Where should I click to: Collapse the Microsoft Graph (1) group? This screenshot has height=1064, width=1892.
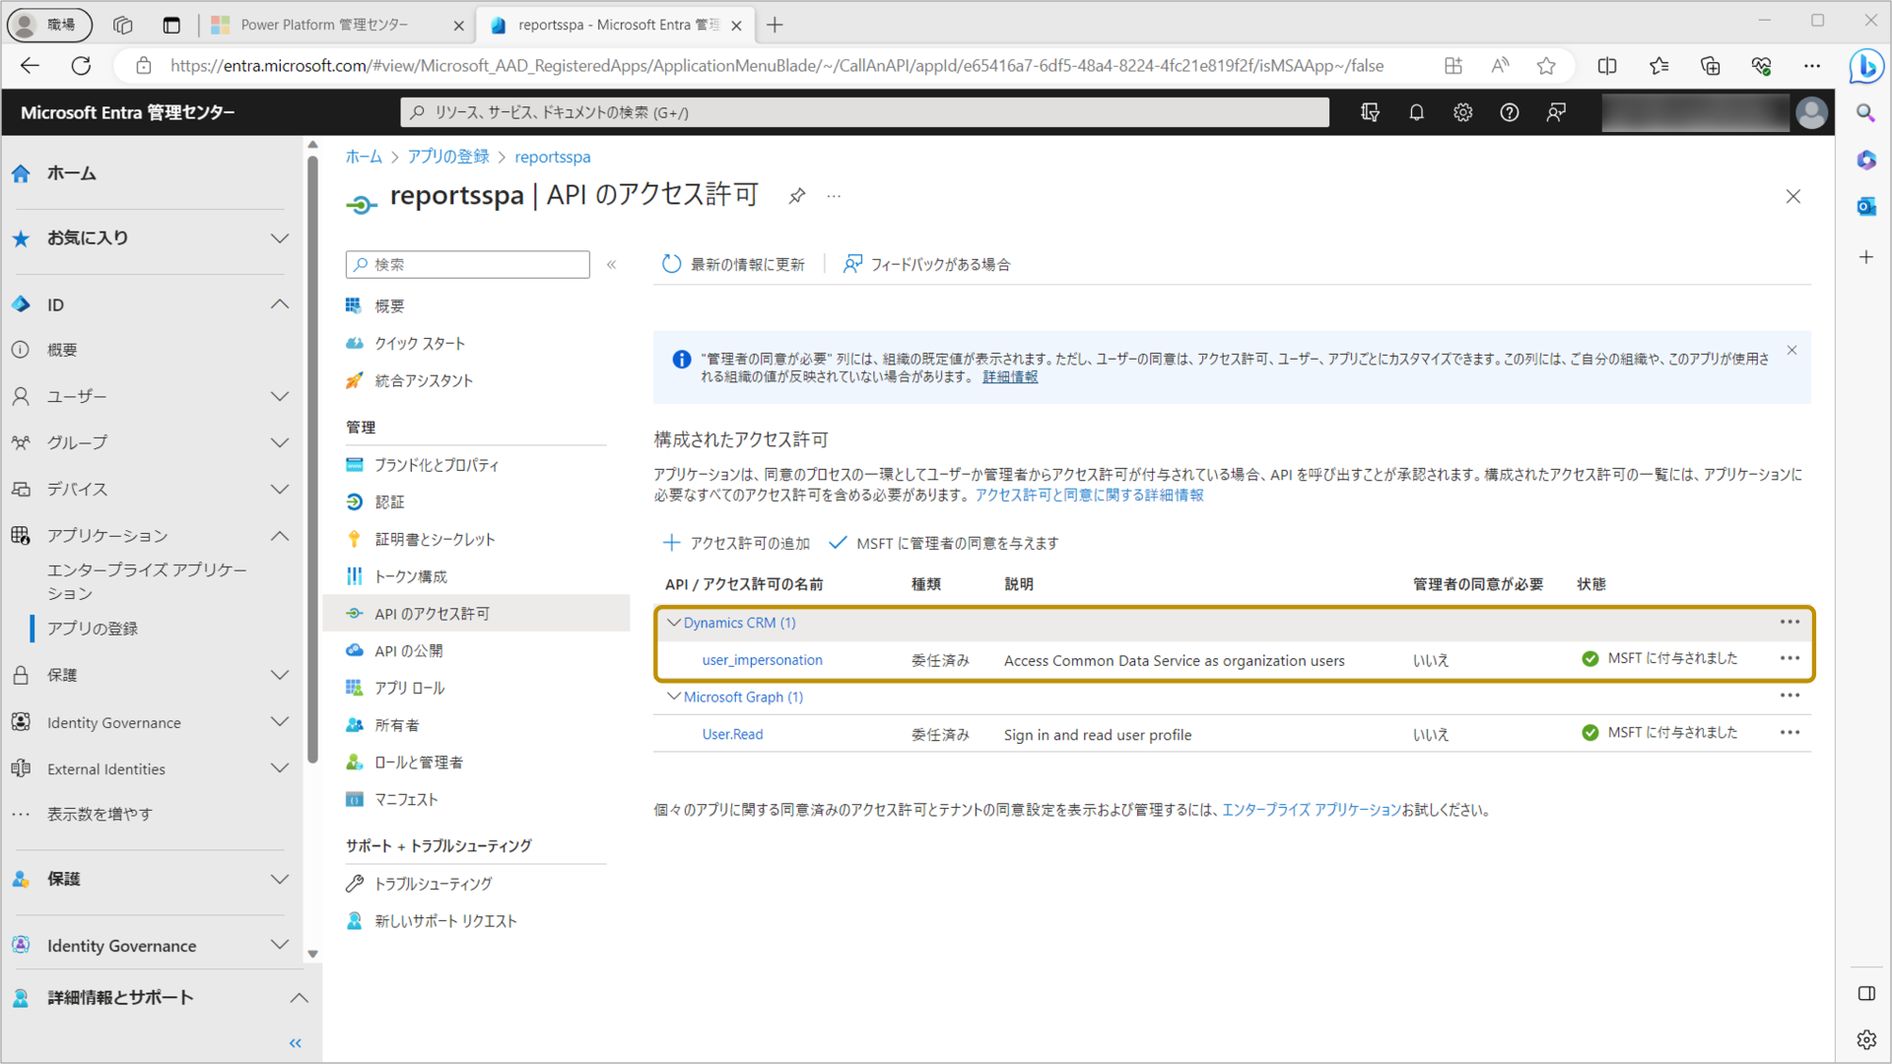[x=674, y=697]
